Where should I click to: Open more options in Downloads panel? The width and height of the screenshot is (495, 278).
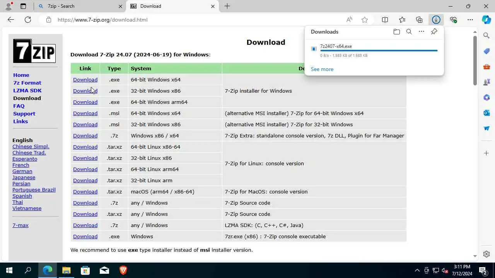[422, 32]
